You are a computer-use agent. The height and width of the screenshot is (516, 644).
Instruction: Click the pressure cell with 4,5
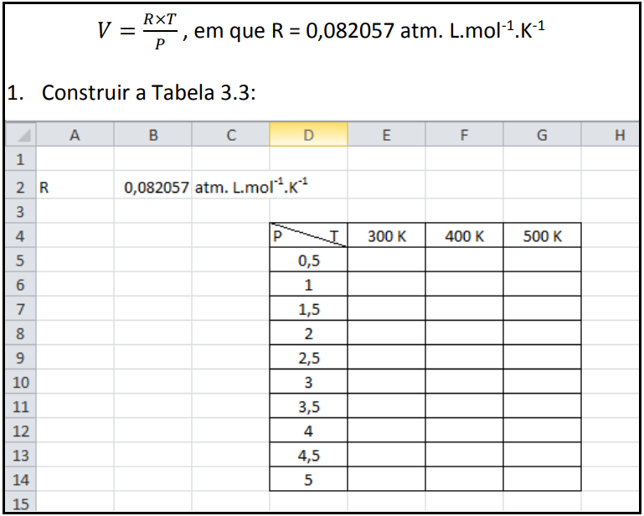308,456
